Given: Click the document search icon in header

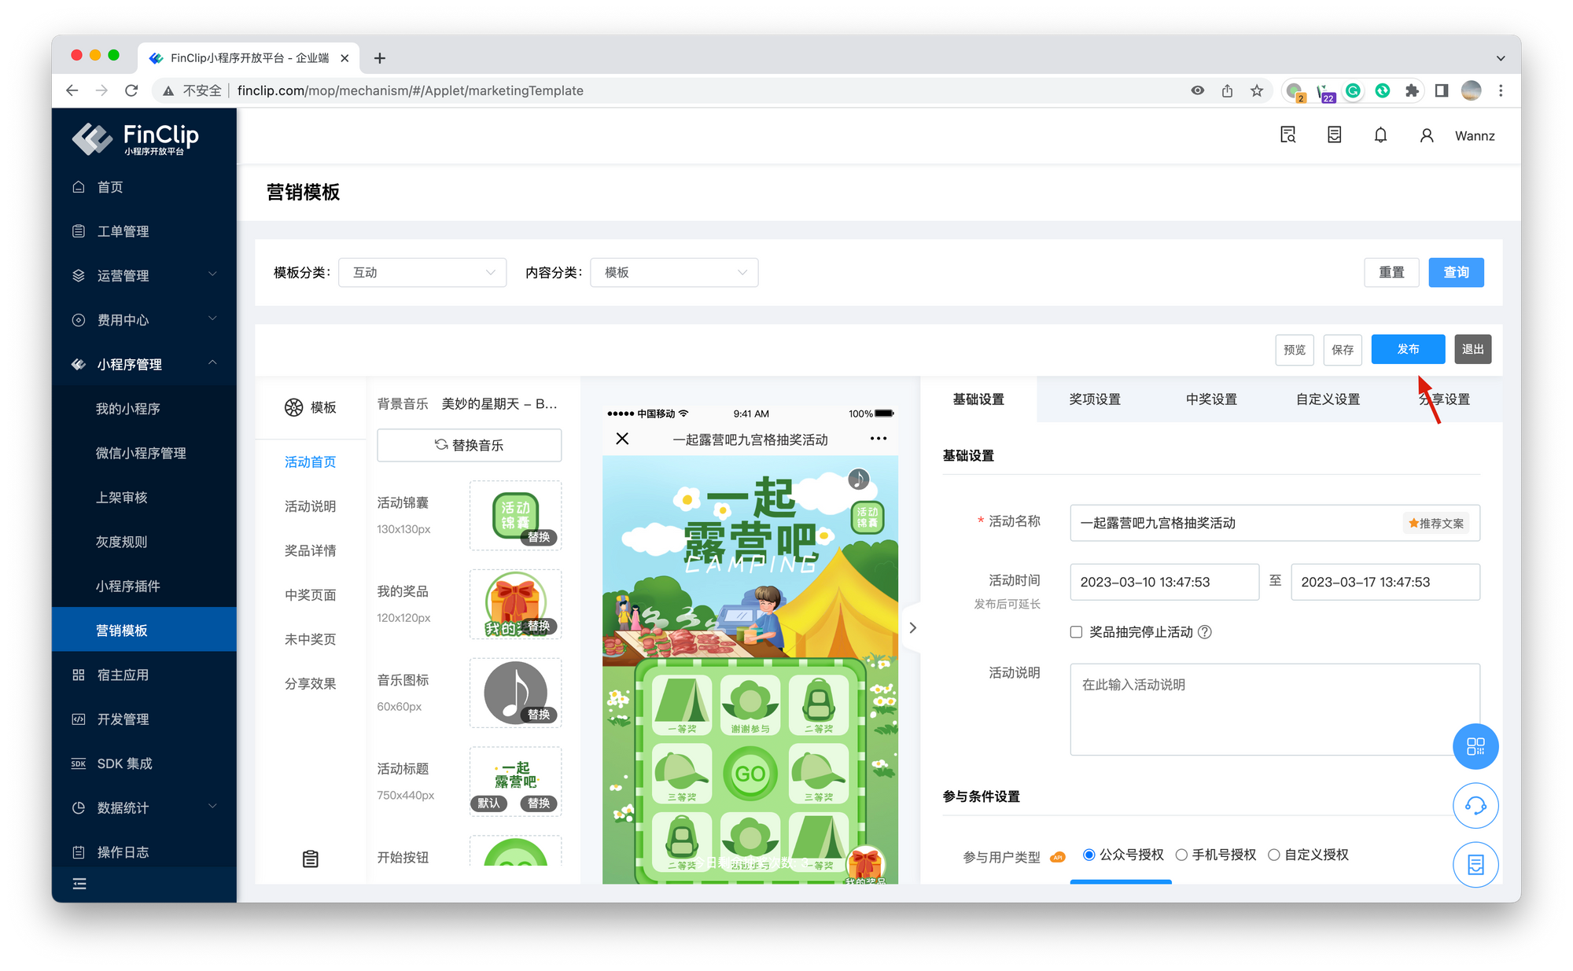Looking at the screenshot, I should pyautogui.click(x=1288, y=135).
